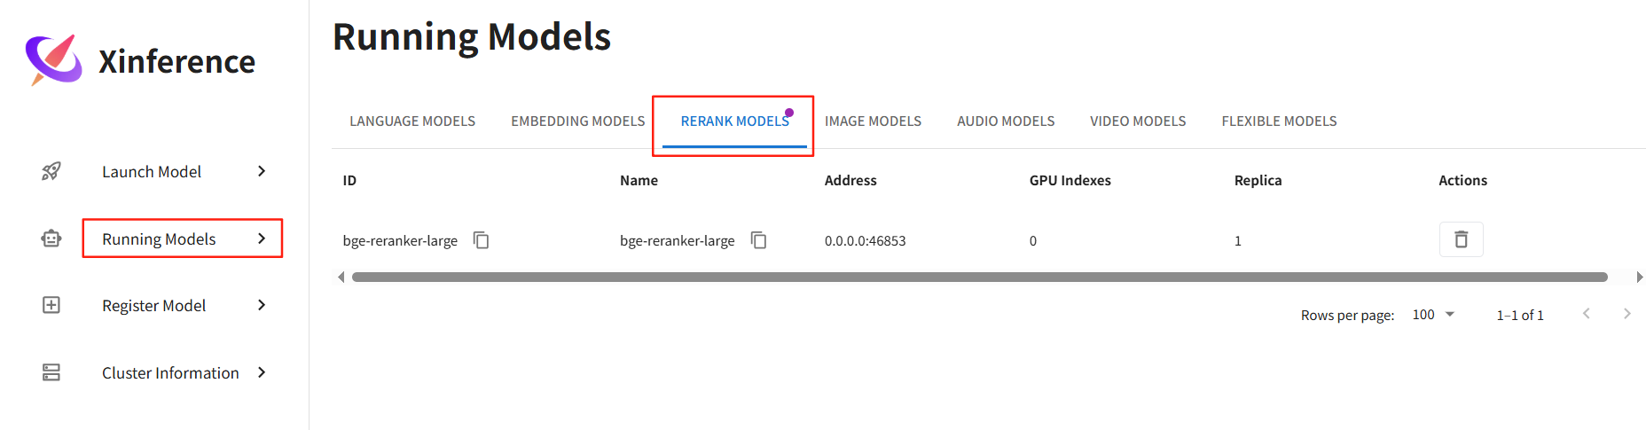1646x430 pixels.
Task: Go to the next table page
Action: (1627, 314)
